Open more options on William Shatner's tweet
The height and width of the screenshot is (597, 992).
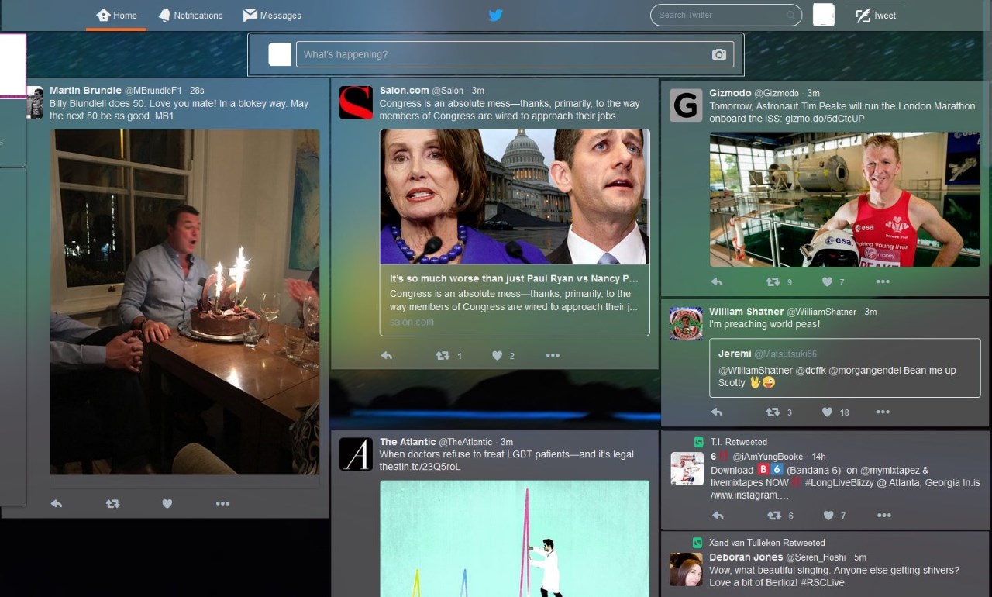[883, 412]
